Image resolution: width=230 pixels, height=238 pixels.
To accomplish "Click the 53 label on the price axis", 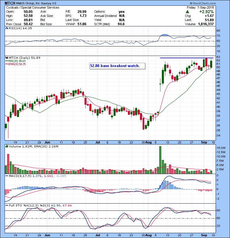I will [x=218, y=57].
